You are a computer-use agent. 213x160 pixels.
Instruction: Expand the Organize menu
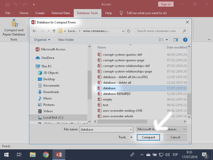point(42,39)
